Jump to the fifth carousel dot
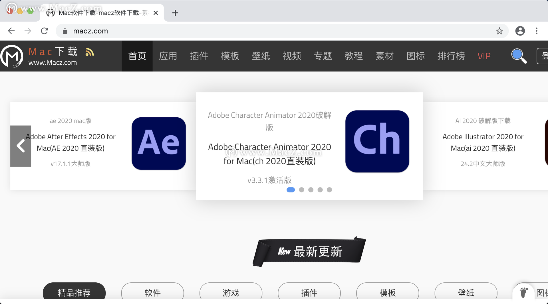Screen dimensions: 548x304 [x=329, y=190]
